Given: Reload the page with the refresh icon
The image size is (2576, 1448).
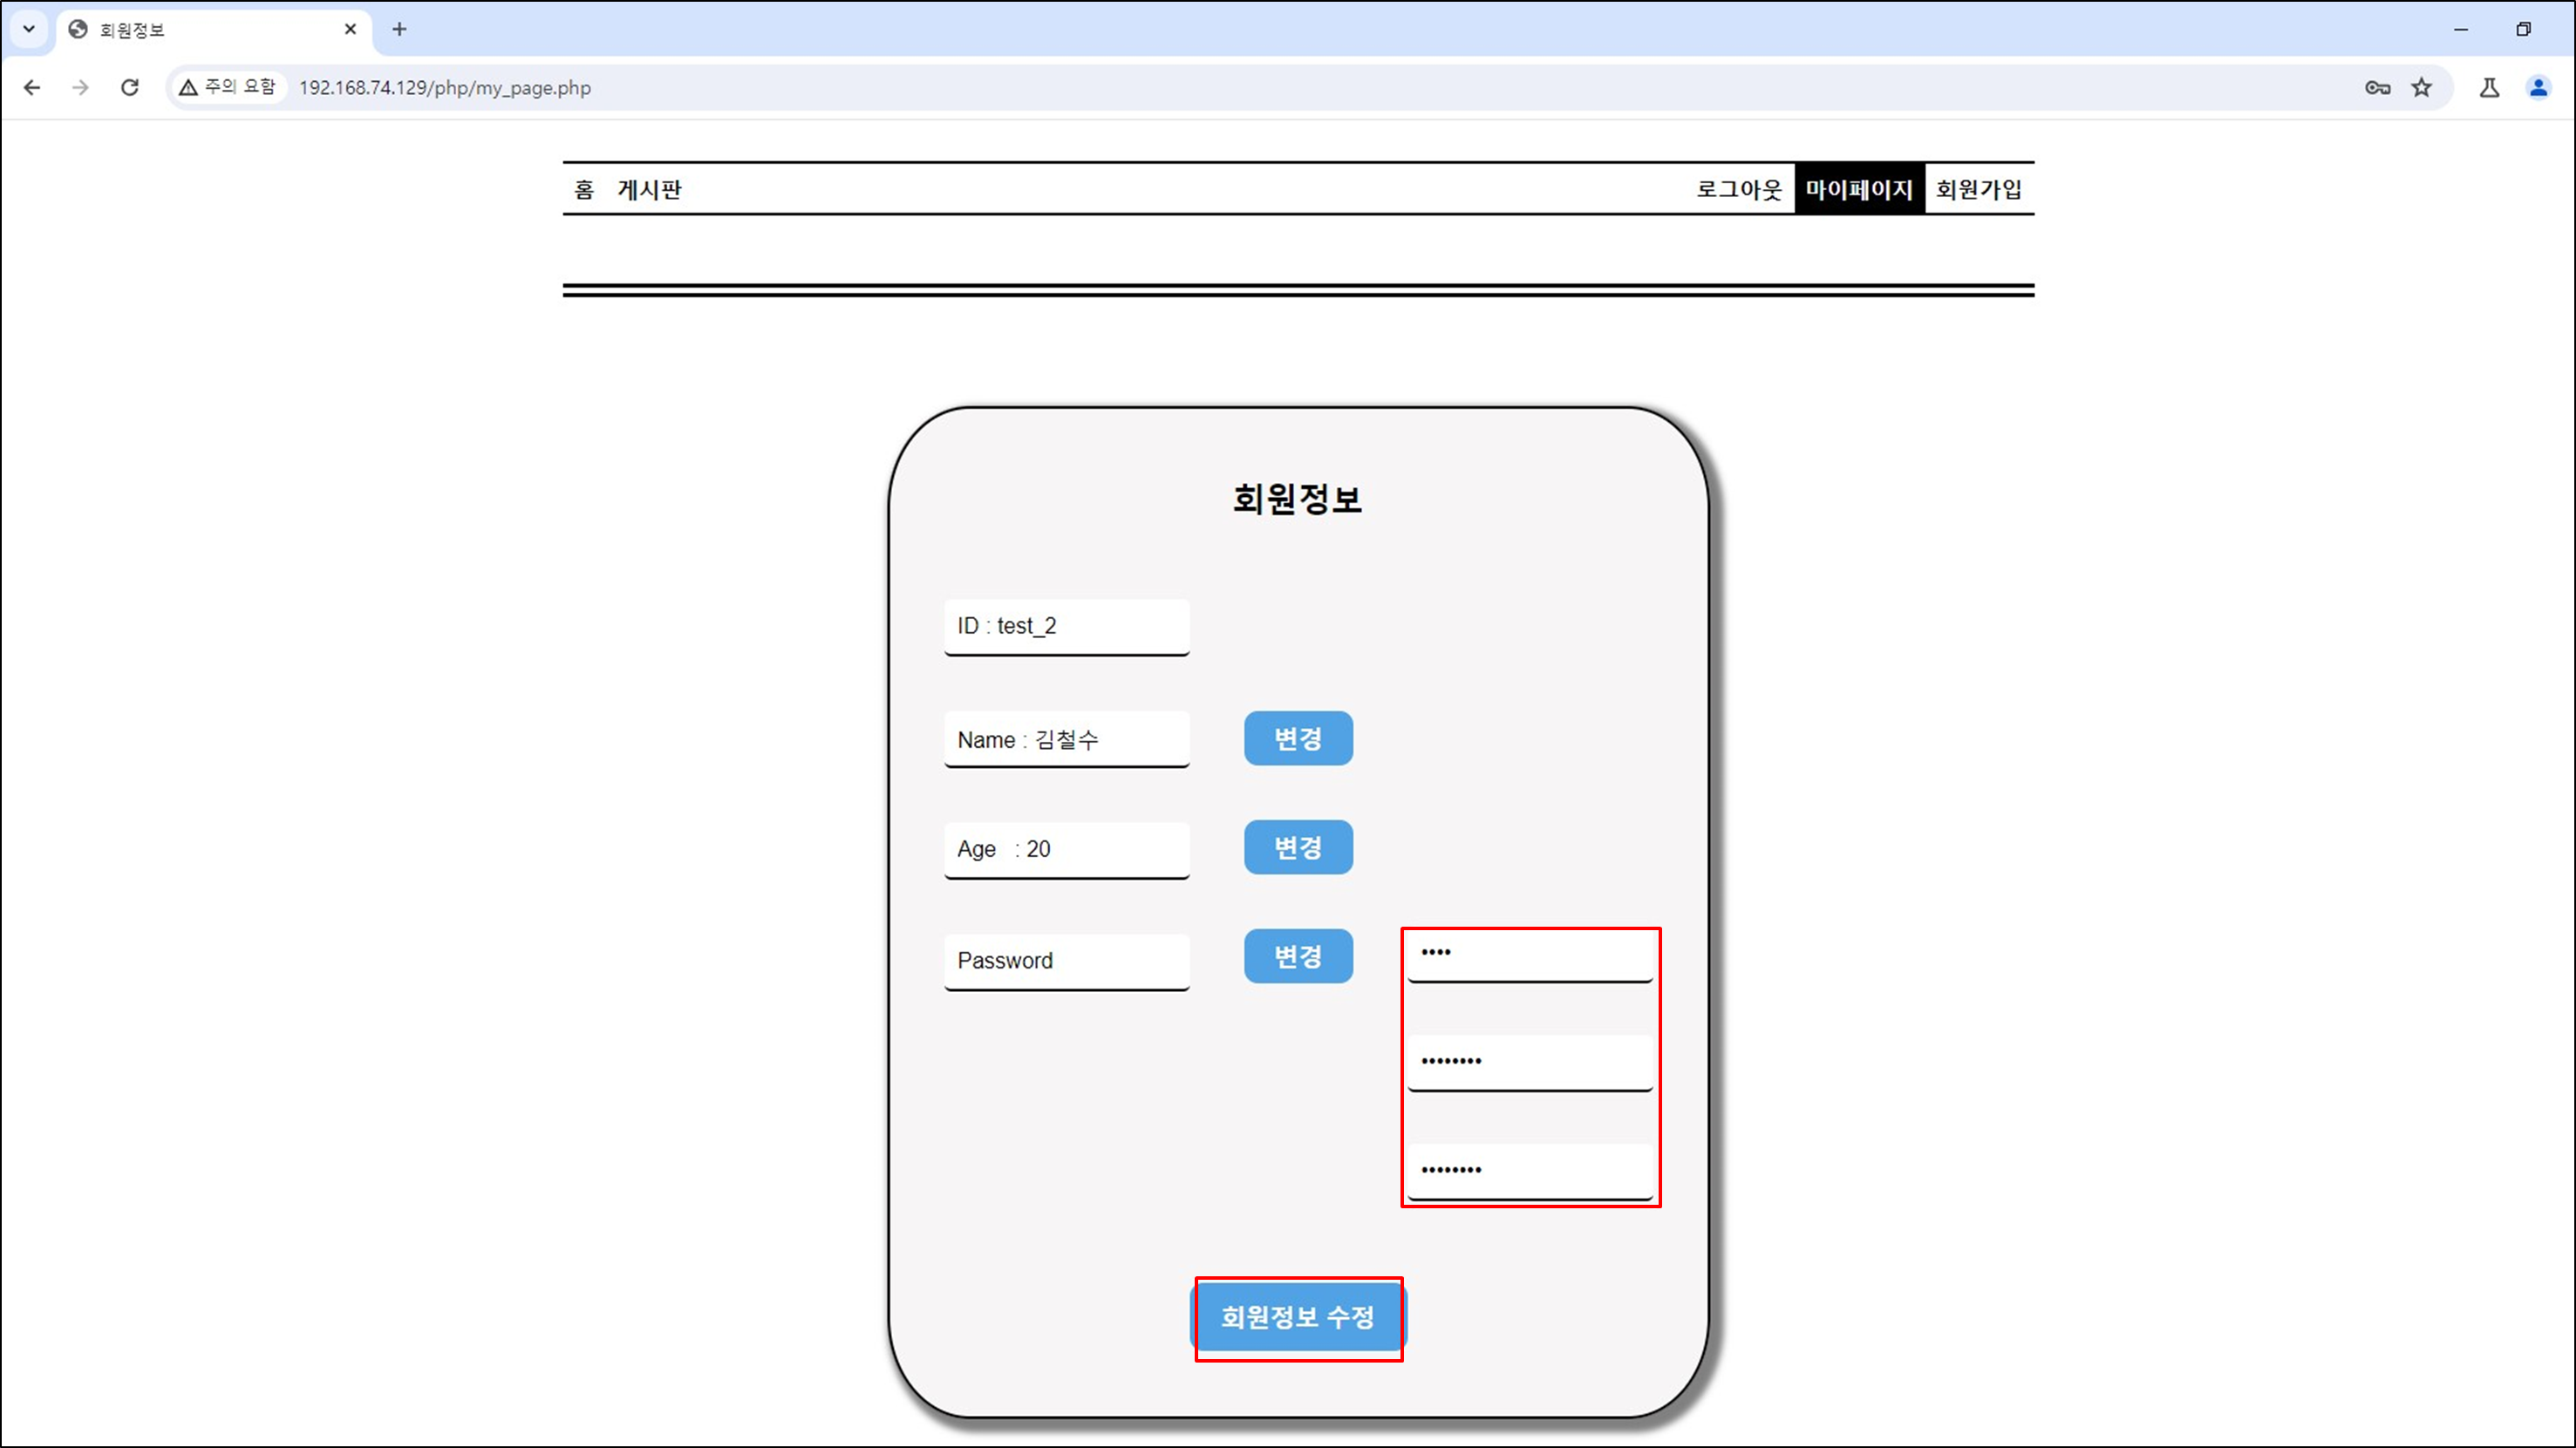Looking at the screenshot, I should point(130,88).
